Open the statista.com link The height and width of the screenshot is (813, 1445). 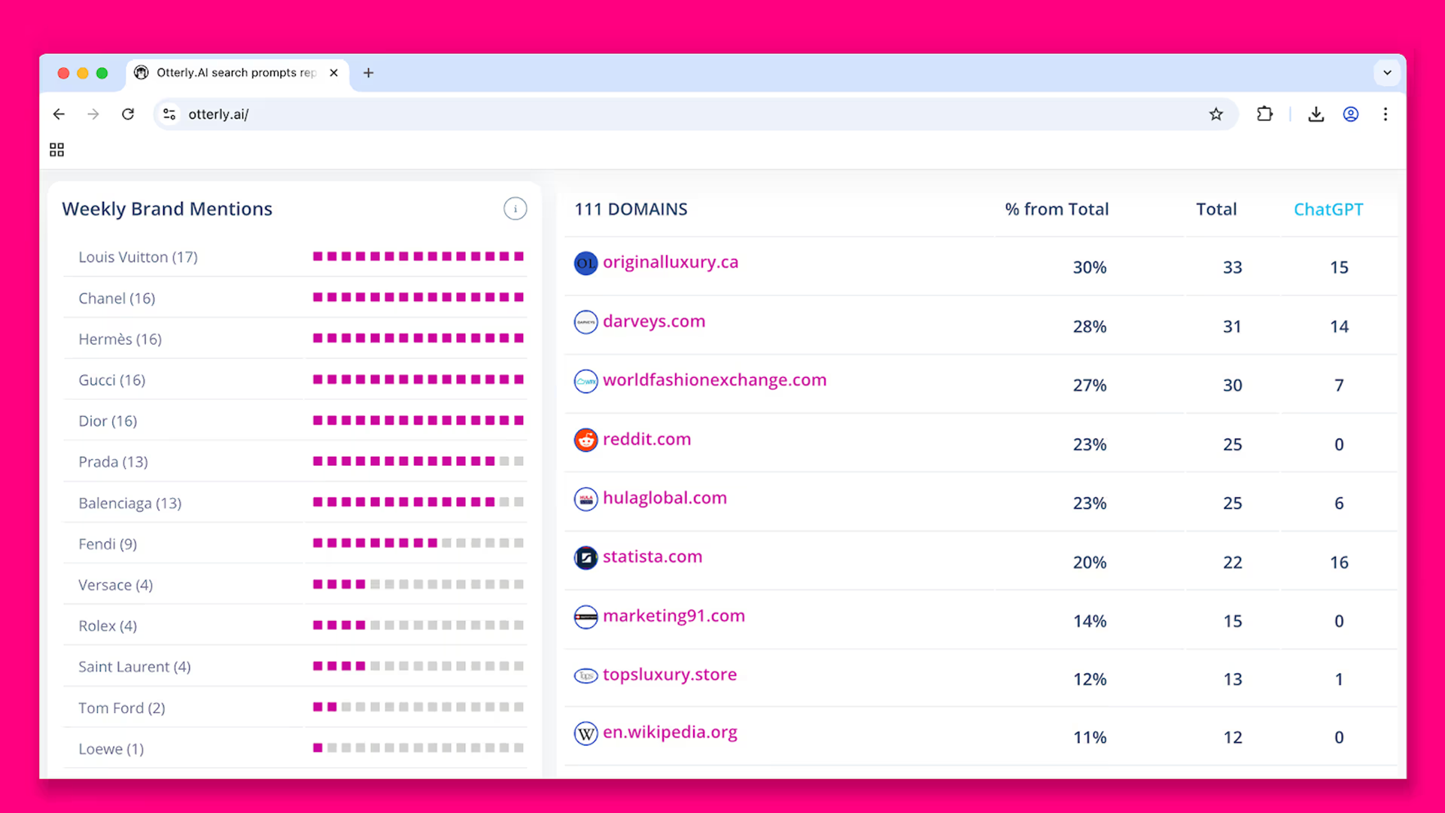(x=653, y=556)
